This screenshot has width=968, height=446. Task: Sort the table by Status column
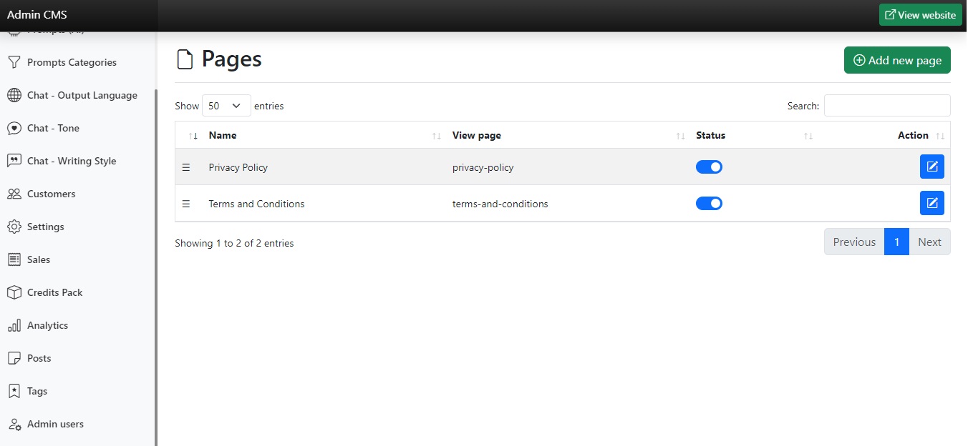point(710,135)
